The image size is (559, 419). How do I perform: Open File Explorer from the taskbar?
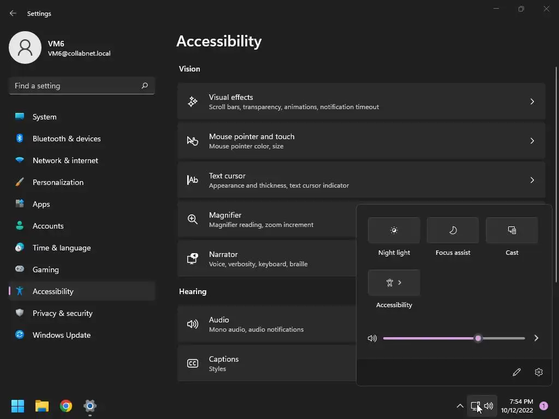42,406
